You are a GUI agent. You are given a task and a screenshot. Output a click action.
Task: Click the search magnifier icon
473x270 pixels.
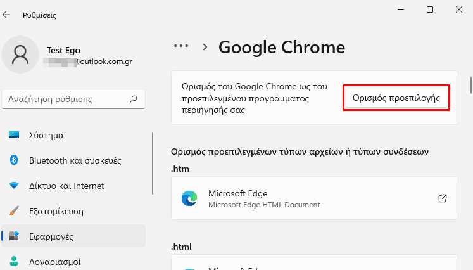(x=134, y=99)
